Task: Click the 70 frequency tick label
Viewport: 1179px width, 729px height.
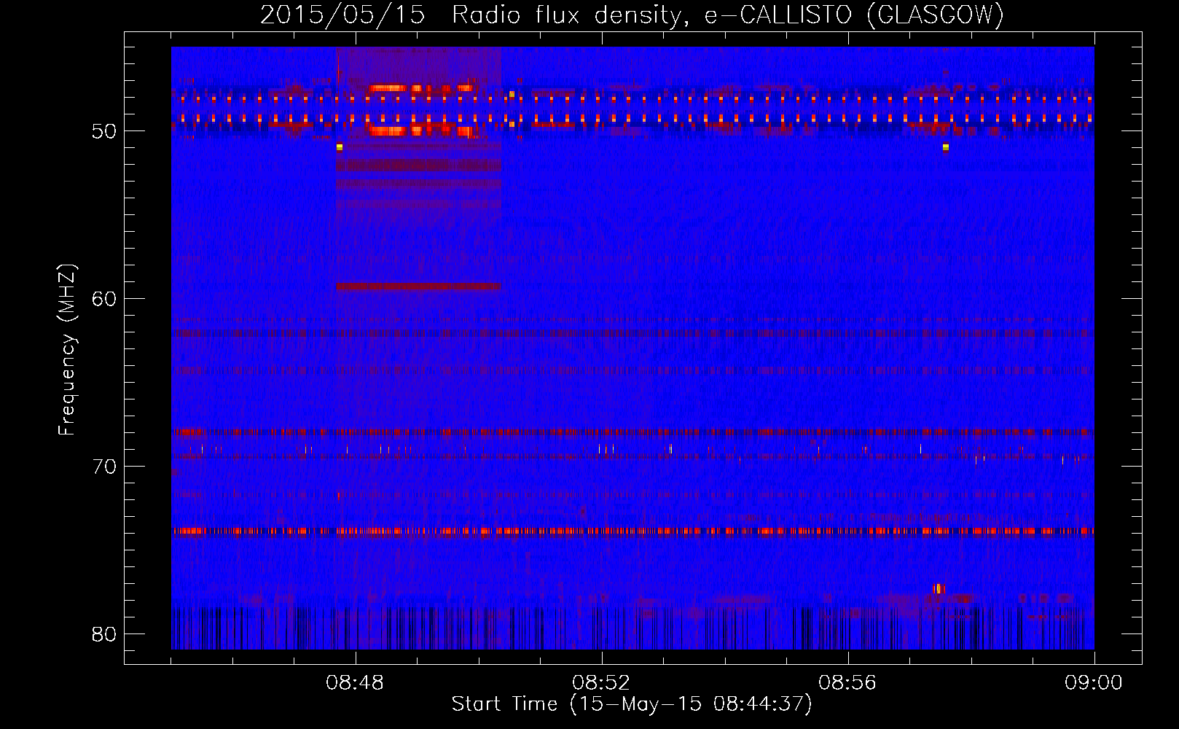Action: tap(105, 467)
